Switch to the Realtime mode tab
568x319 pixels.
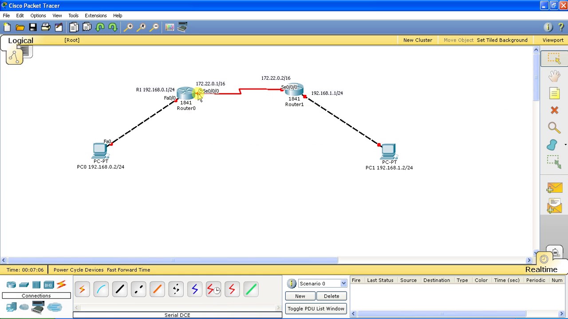coord(541,269)
